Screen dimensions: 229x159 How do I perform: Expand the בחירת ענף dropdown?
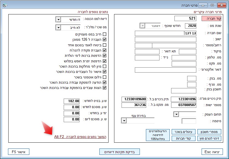(x=124, y=121)
